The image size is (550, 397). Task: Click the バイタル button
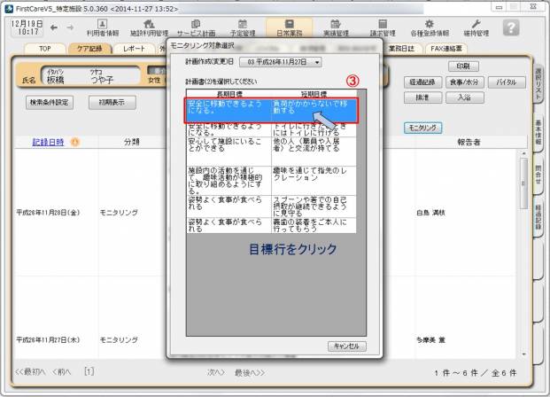[506, 82]
